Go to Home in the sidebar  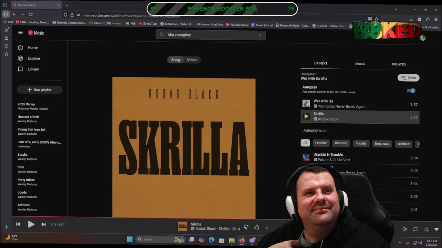point(28,48)
